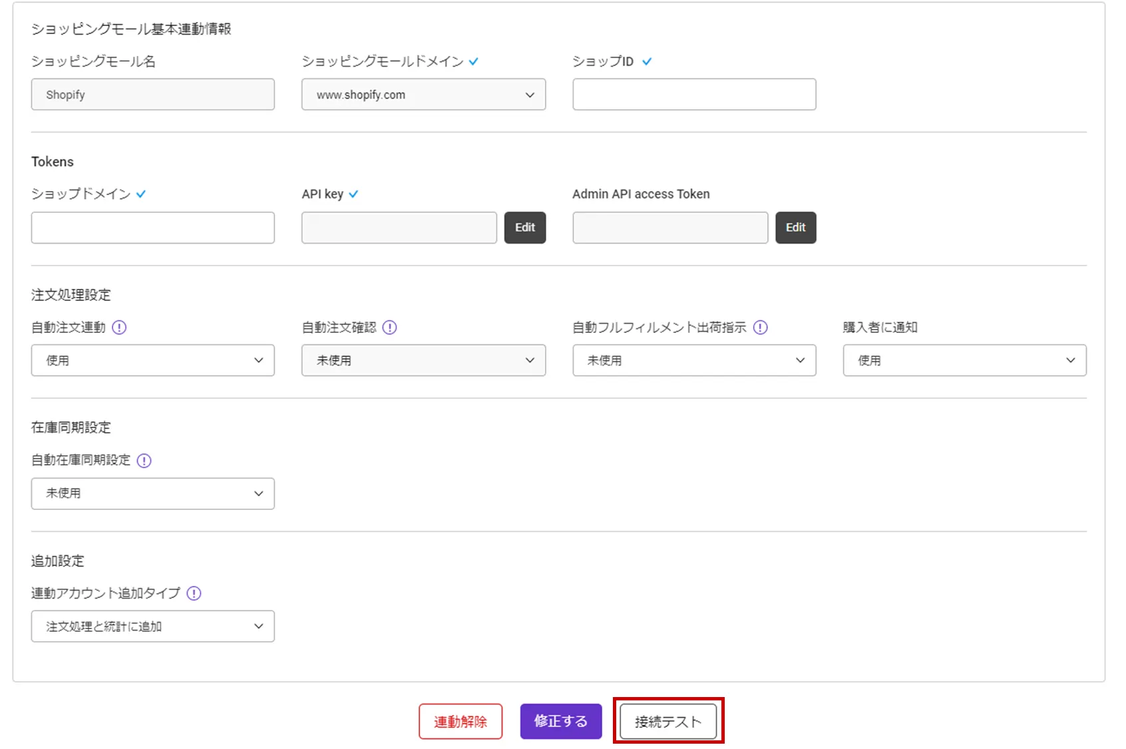The height and width of the screenshot is (749, 1126).
Task: Open the 購入者に通知 dropdown
Action: coord(964,360)
